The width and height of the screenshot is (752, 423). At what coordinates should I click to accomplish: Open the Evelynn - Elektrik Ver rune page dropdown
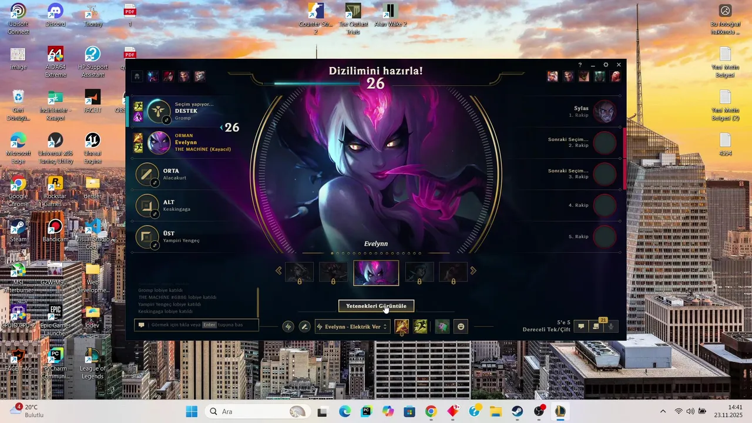[352, 327]
